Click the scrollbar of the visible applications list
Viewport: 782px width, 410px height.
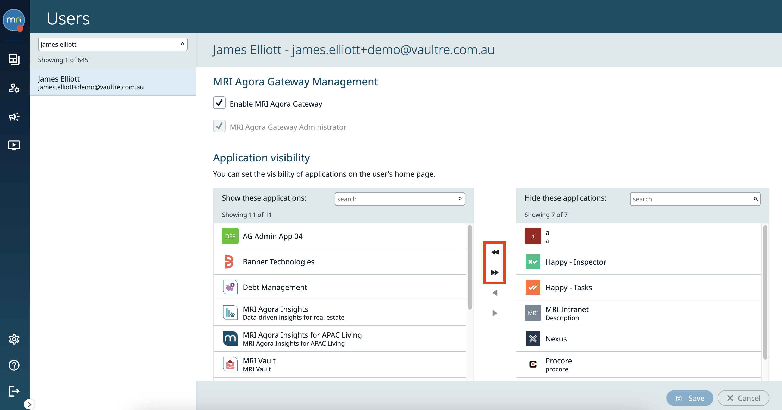tap(470, 267)
